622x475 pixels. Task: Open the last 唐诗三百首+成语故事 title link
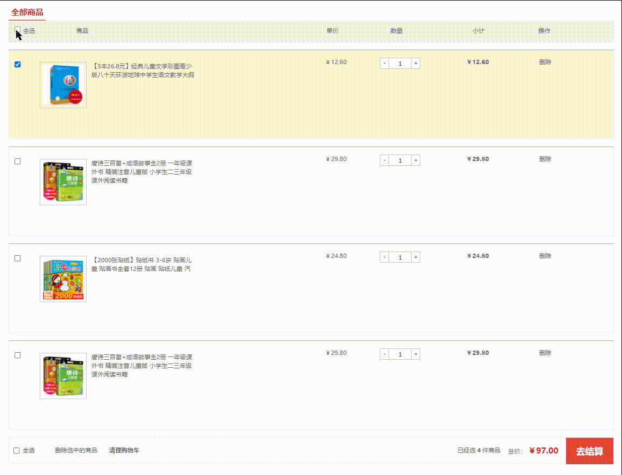[x=142, y=365]
